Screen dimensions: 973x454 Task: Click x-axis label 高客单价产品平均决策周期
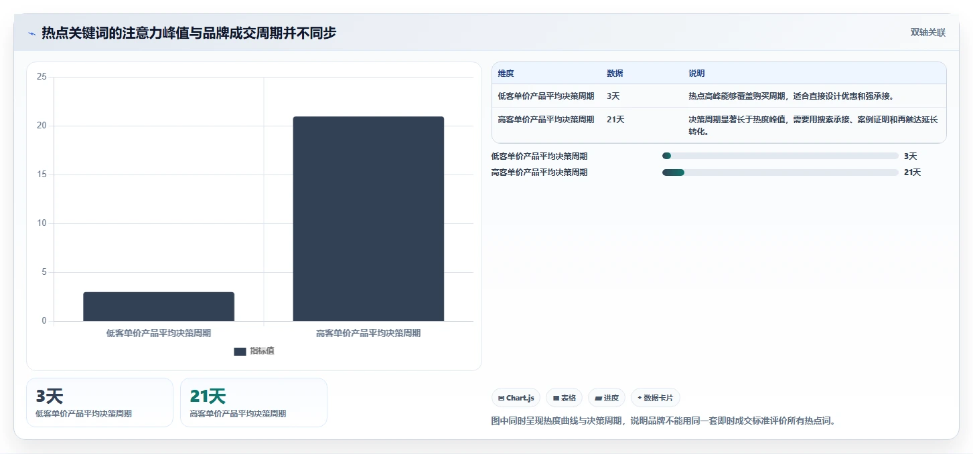368,333
